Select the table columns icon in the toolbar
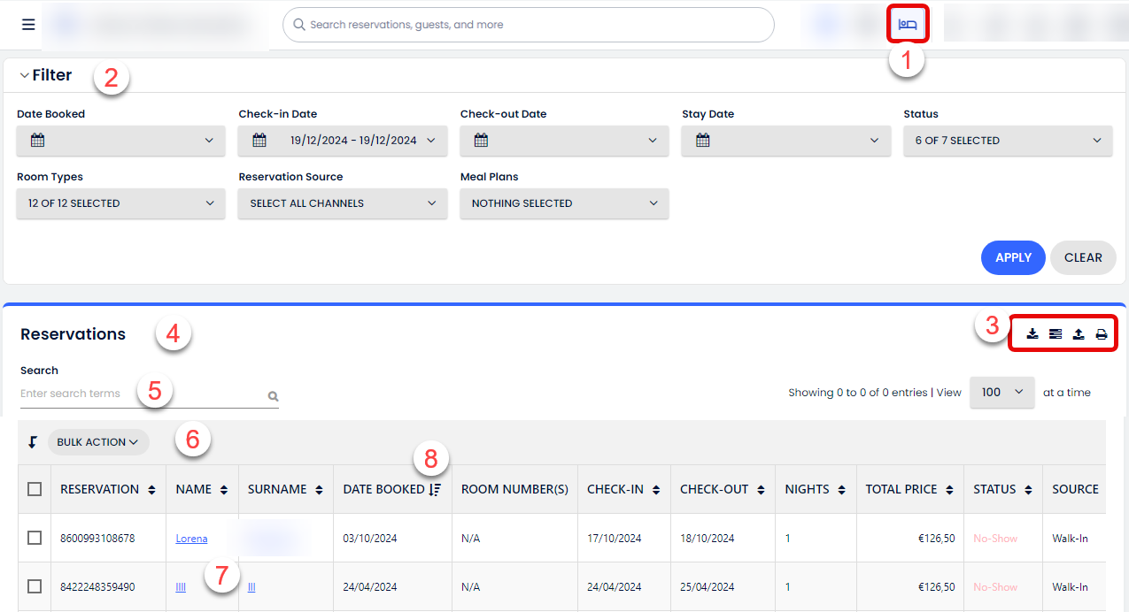 click(x=1056, y=334)
